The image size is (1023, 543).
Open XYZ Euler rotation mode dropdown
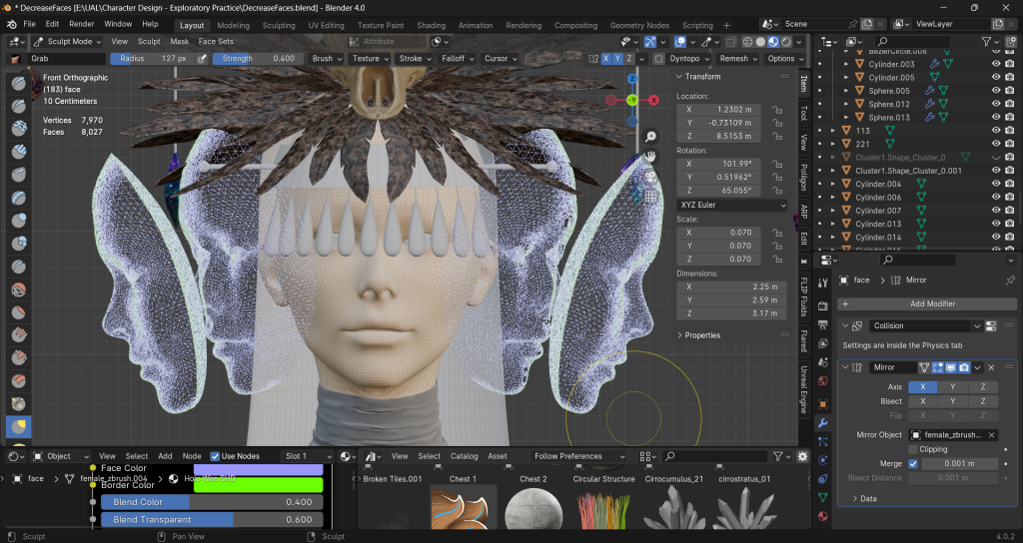tap(732, 205)
